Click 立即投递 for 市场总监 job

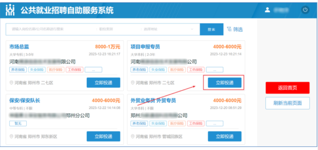103,83
